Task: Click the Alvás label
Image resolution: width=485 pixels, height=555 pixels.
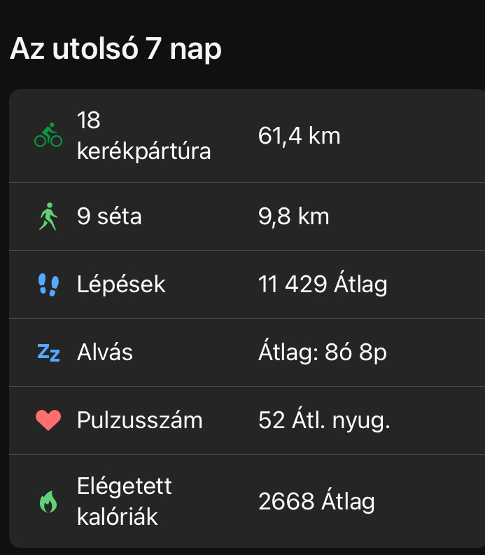Action: click(x=105, y=352)
